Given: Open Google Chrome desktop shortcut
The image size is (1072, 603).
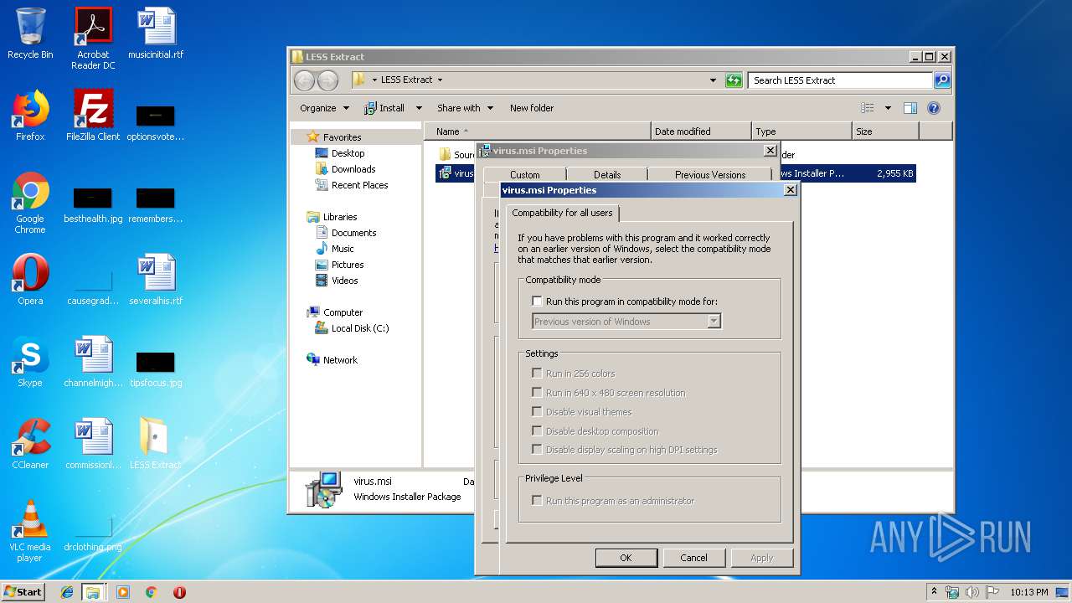Looking at the screenshot, I should [30, 204].
